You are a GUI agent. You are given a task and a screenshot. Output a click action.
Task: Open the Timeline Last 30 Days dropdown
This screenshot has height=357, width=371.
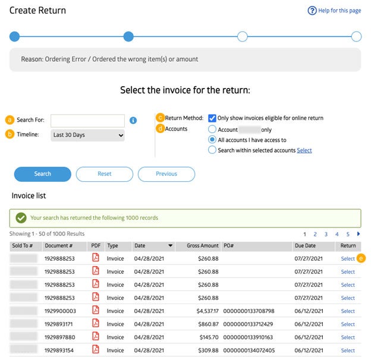coord(87,135)
